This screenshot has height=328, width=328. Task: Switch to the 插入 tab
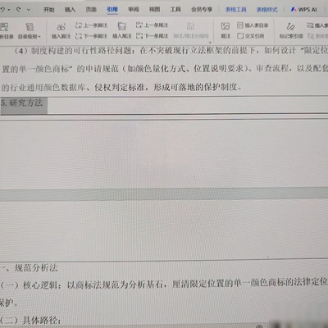point(70,10)
